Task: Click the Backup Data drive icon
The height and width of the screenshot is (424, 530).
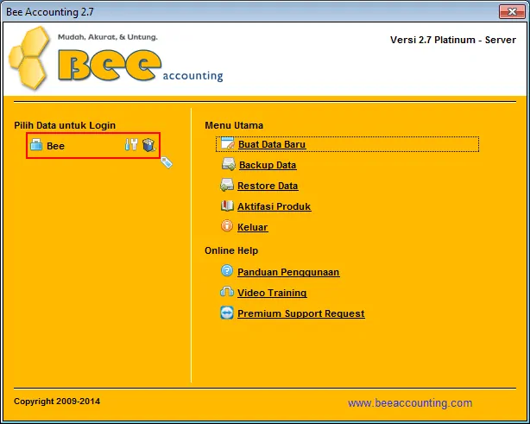Action: pos(229,164)
